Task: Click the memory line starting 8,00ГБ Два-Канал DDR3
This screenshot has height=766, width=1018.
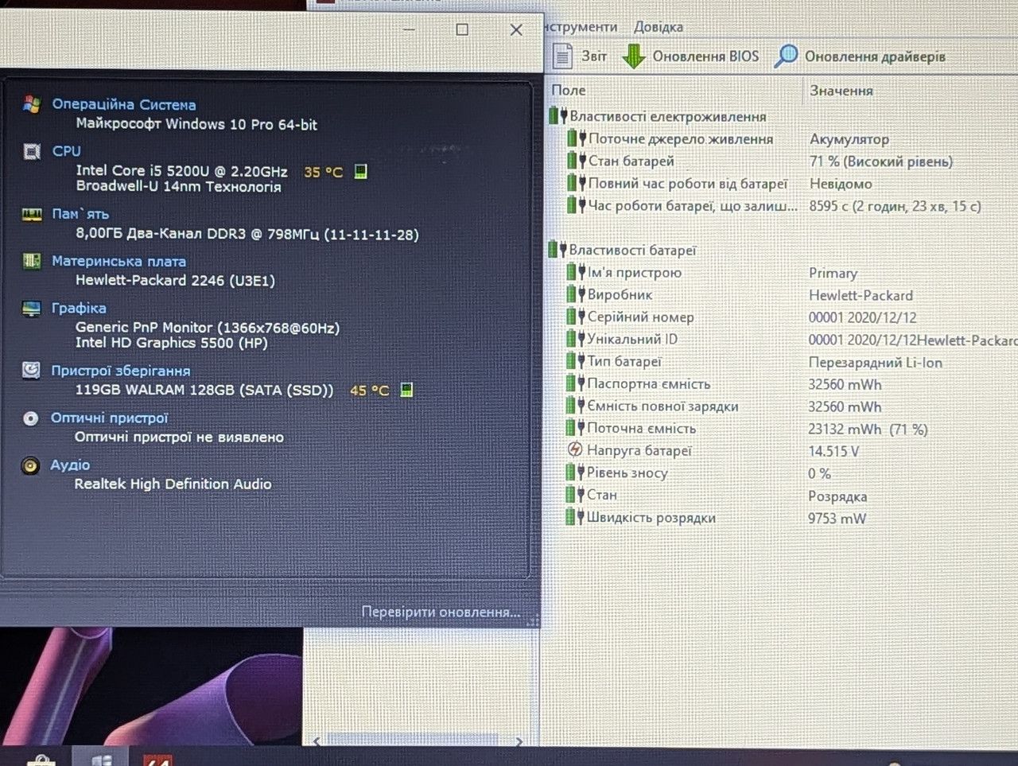Action: click(247, 234)
